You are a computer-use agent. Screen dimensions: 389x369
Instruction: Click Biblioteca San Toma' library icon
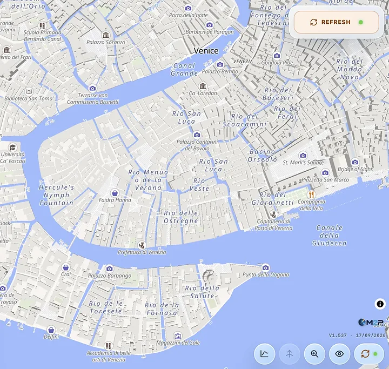pos(29,91)
